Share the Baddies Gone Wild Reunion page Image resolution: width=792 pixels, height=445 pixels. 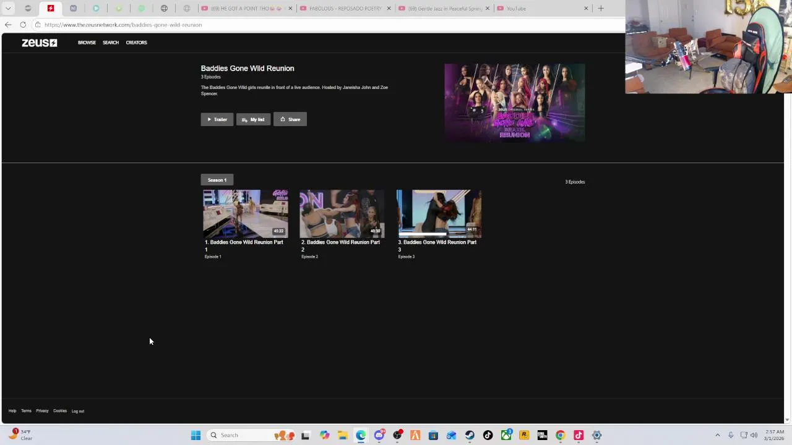pos(290,119)
